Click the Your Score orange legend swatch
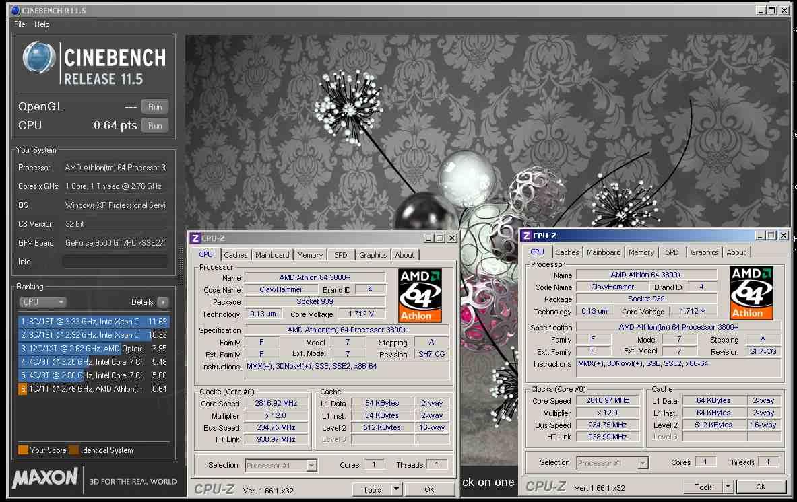 click(x=23, y=450)
